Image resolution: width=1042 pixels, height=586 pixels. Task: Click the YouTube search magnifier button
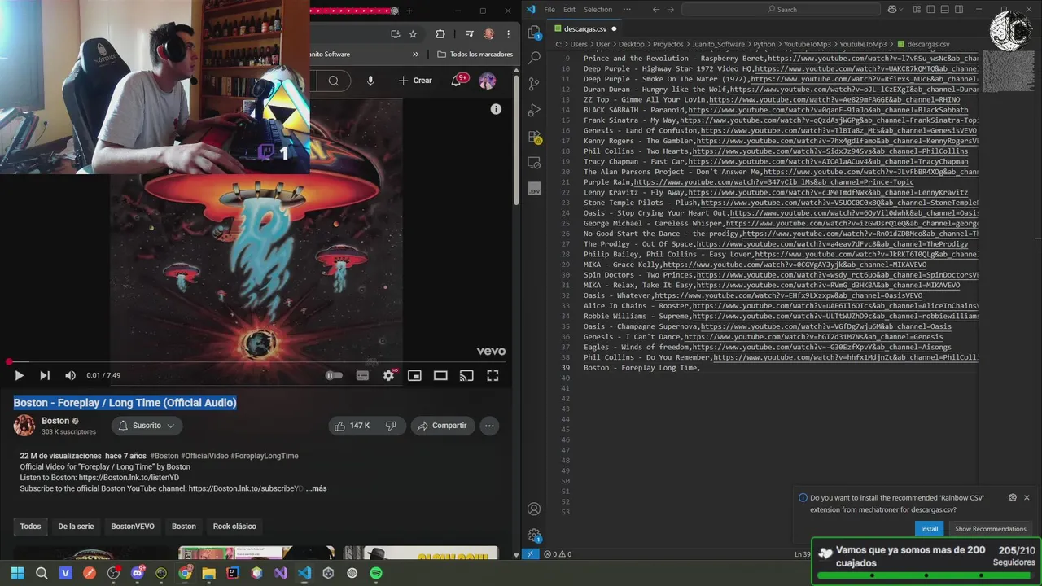click(334, 81)
